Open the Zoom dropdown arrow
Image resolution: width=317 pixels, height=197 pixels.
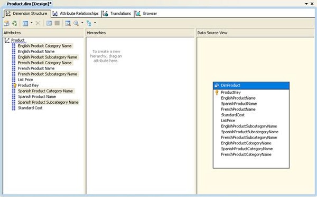(82, 23)
